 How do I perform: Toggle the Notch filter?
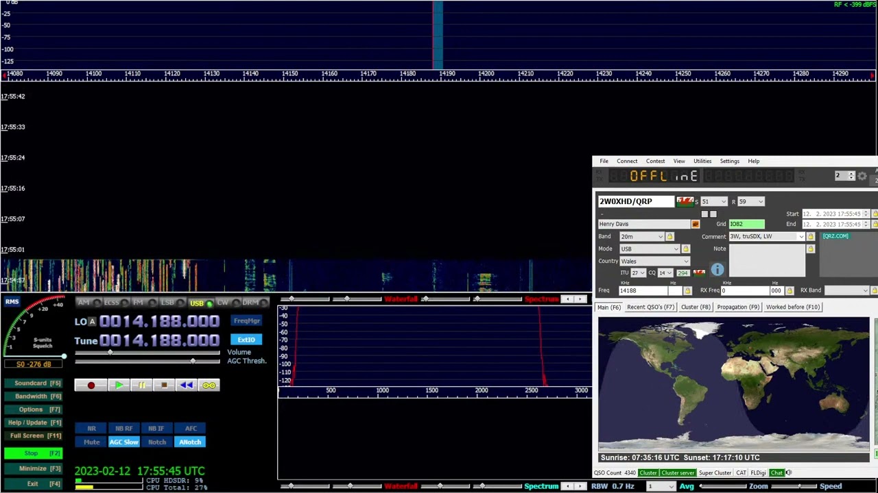156,442
